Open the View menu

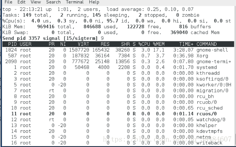tap(35, 2)
